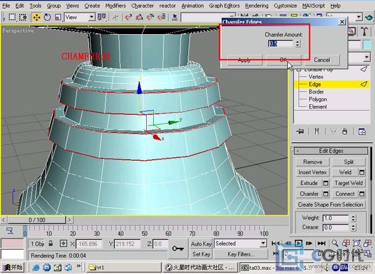Activate the Select and Move tool
Viewport: 375px width, 274px height.
[x=37, y=17]
